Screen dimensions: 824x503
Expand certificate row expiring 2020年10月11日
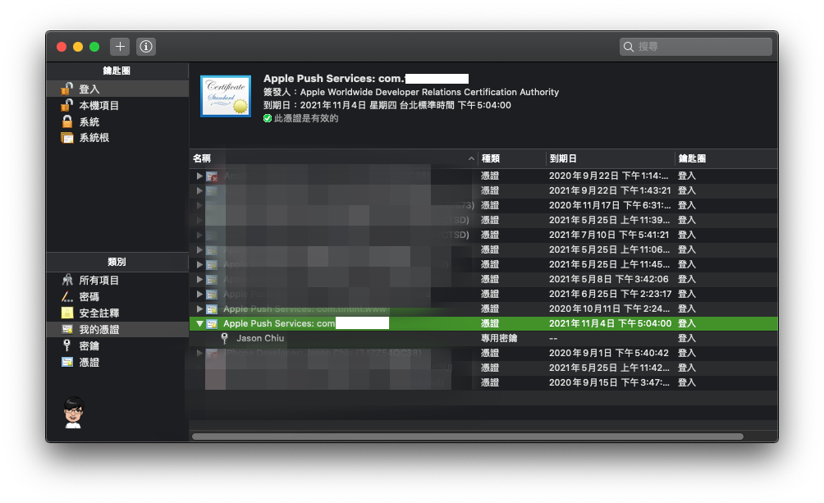(x=199, y=309)
